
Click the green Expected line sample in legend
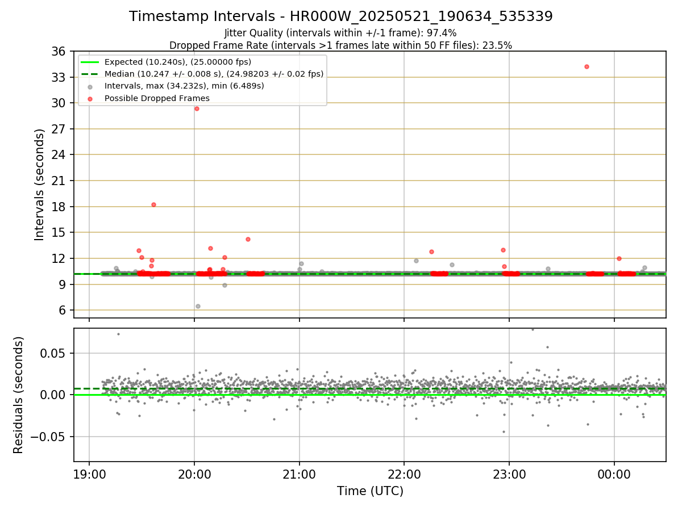tap(91, 62)
